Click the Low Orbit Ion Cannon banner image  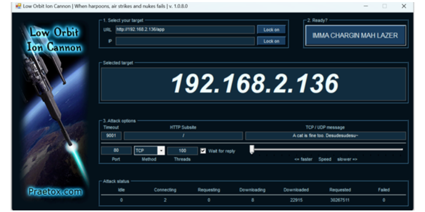tap(54, 110)
